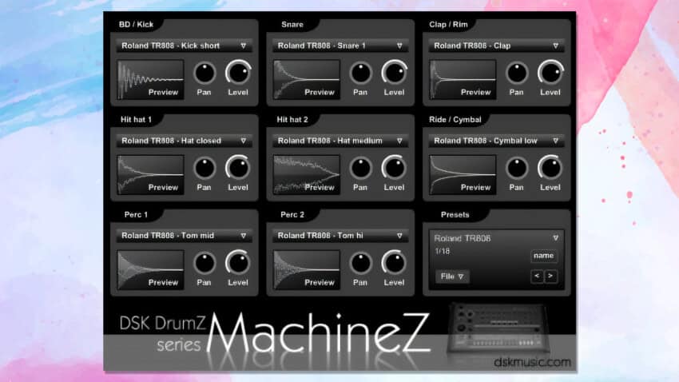This screenshot has width=679, height=382.
Task: Click the Hit hat 1 Level knob
Action: pos(238,168)
